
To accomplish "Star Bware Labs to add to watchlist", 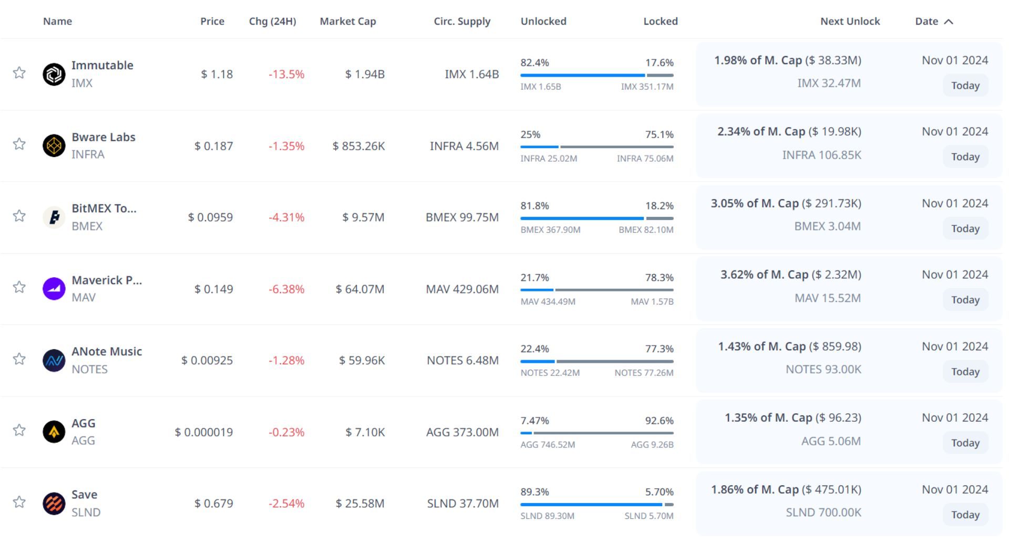I will point(19,144).
